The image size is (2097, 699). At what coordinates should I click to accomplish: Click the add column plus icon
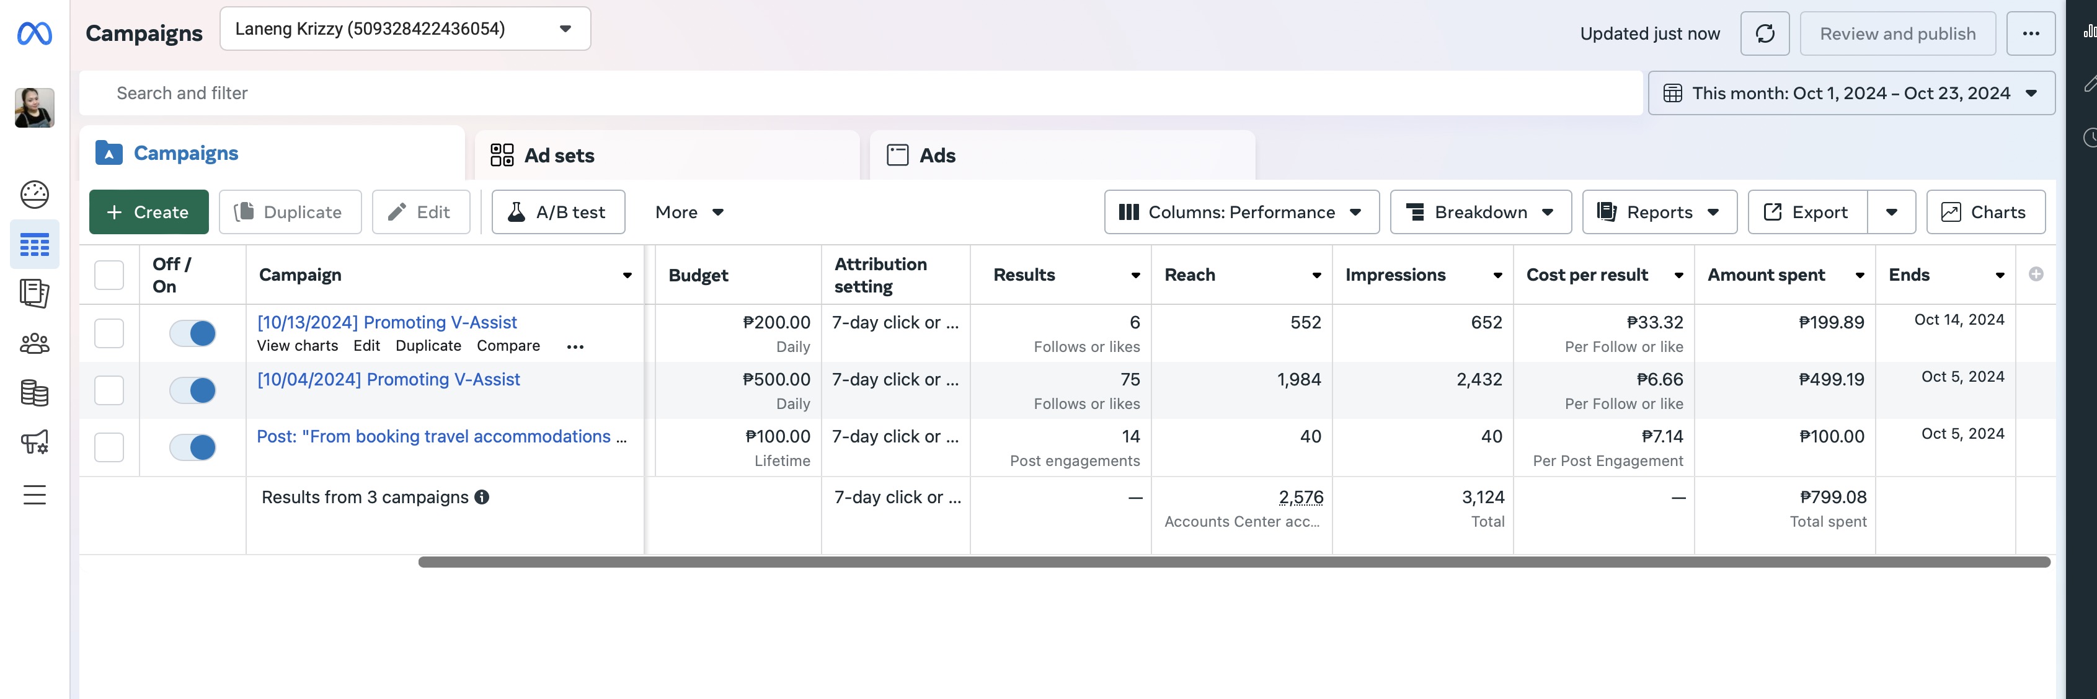coord(2035,275)
